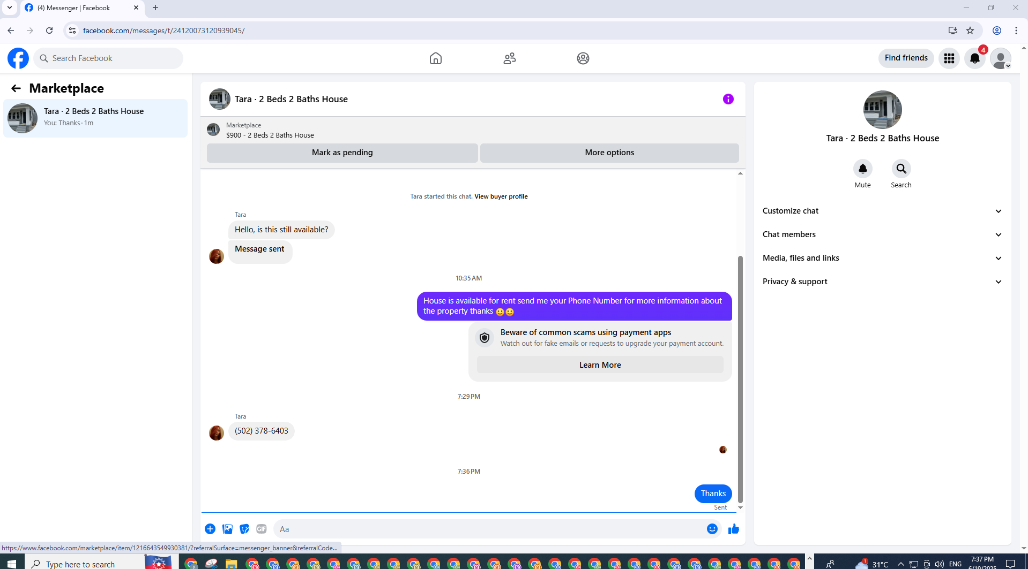
Task: Open the account profile avatar menu
Action: 1001,58
